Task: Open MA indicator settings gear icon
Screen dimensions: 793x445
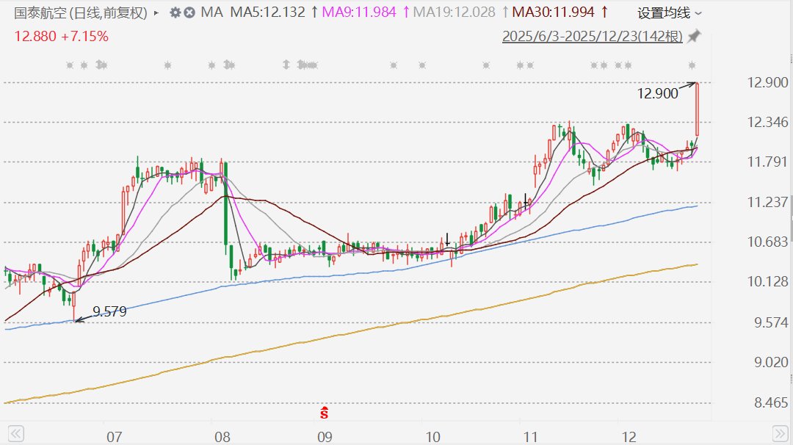Action: tap(175, 12)
